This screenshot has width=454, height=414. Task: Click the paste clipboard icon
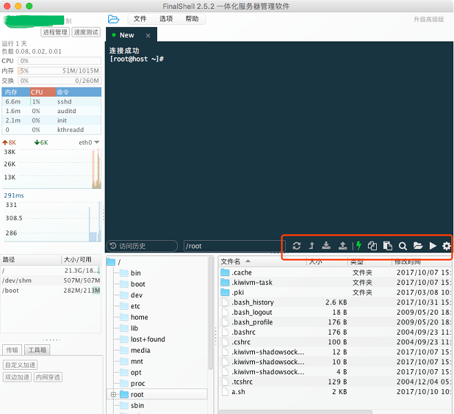tap(388, 246)
